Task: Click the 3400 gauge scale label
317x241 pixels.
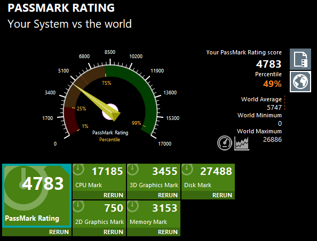Action: click(x=50, y=93)
